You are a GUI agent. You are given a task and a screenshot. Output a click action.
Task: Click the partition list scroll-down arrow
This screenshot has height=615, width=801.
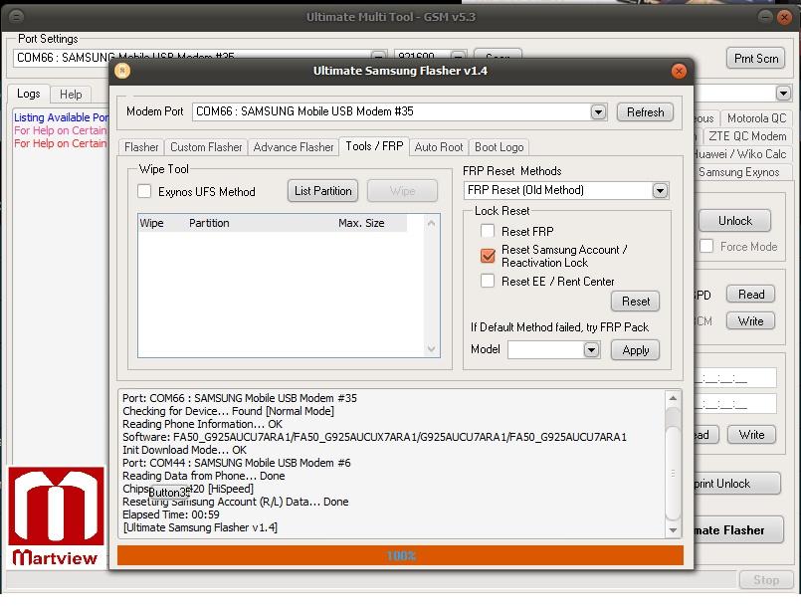click(431, 349)
